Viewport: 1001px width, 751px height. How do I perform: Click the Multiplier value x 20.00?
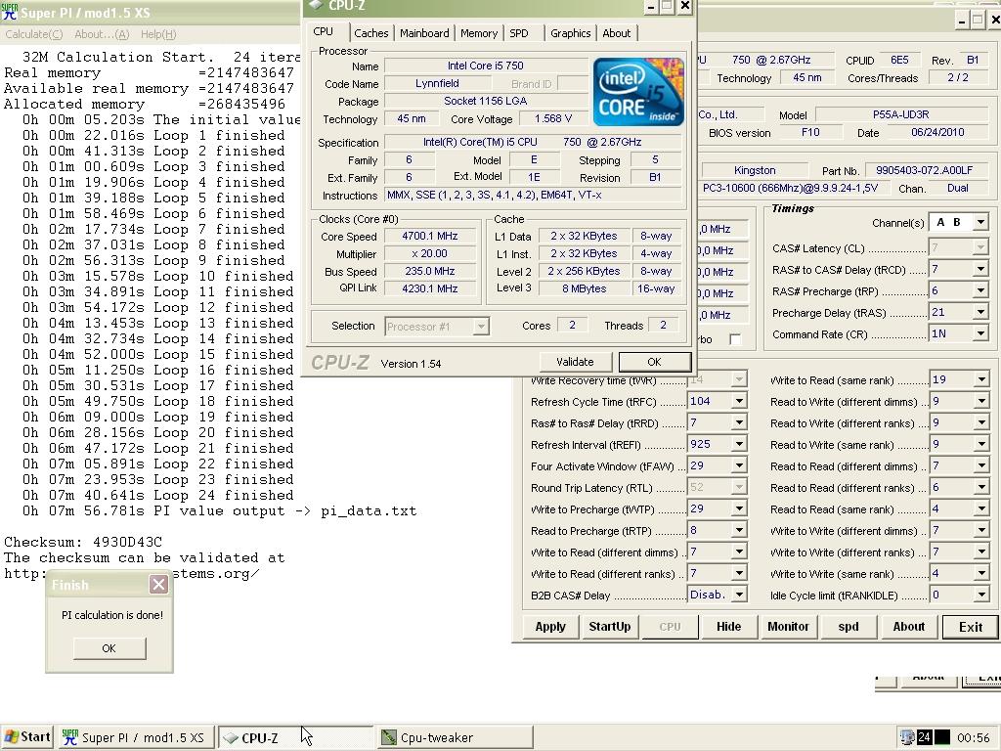(430, 253)
